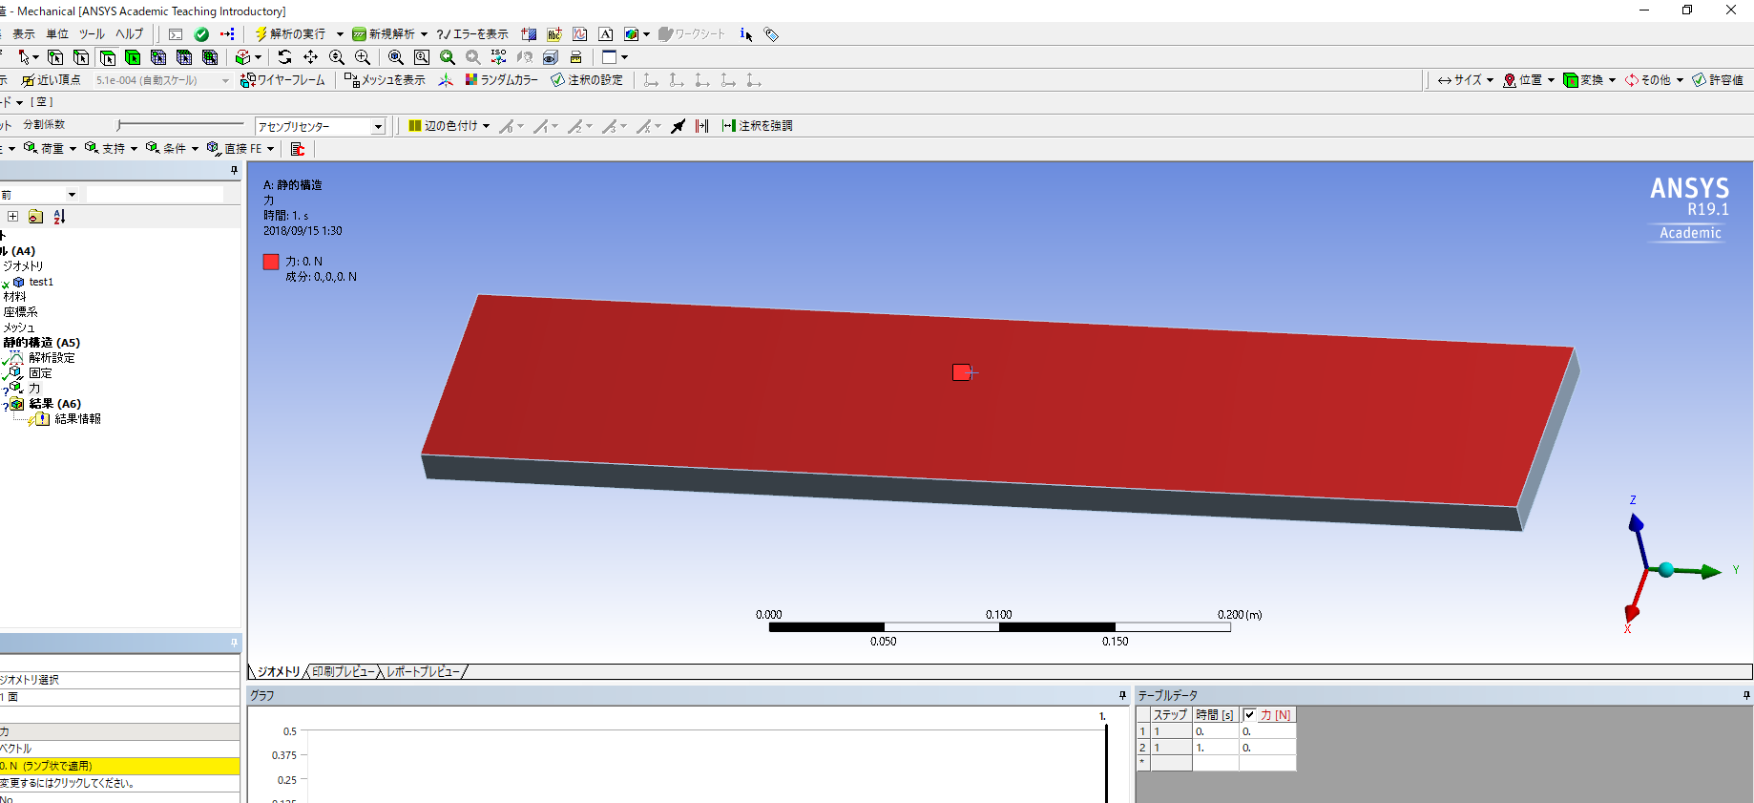The height and width of the screenshot is (803, 1754).
Task: Select the face selection filter icon
Action: click(x=107, y=57)
